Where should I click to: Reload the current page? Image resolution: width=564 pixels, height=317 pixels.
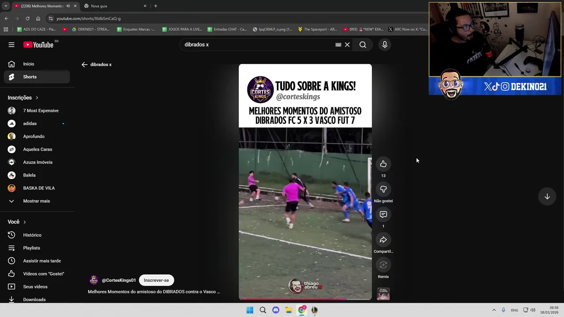(27, 18)
